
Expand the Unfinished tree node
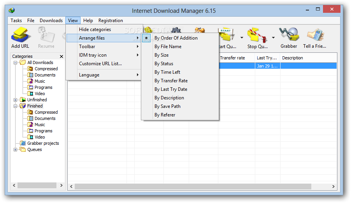15,100
